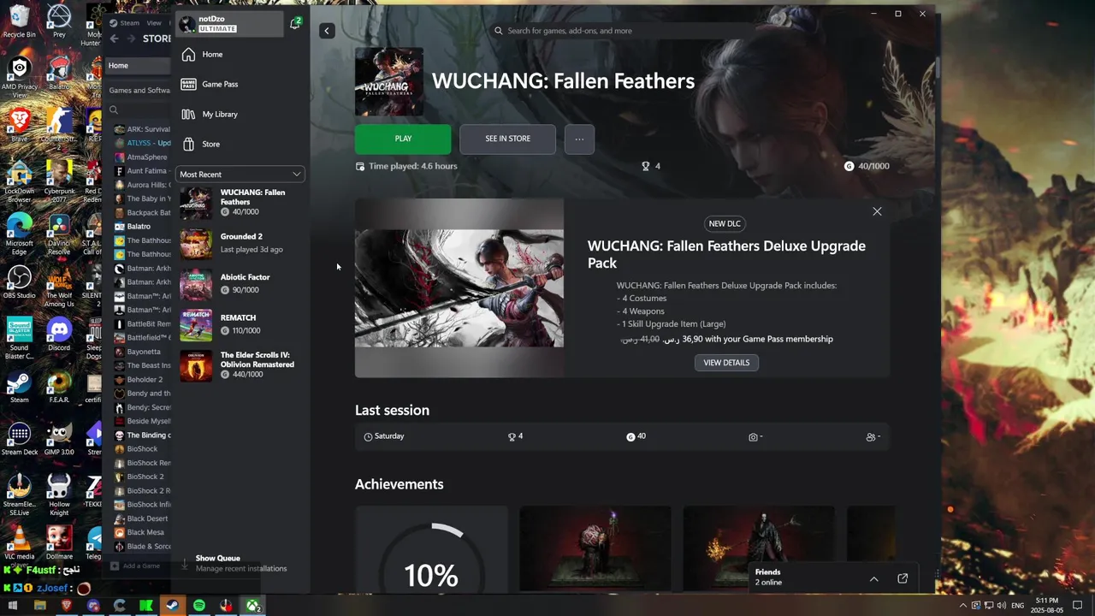The height and width of the screenshot is (616, 1095).
Task: Click the volume icon in system tray
Action: coord(1001,606)
